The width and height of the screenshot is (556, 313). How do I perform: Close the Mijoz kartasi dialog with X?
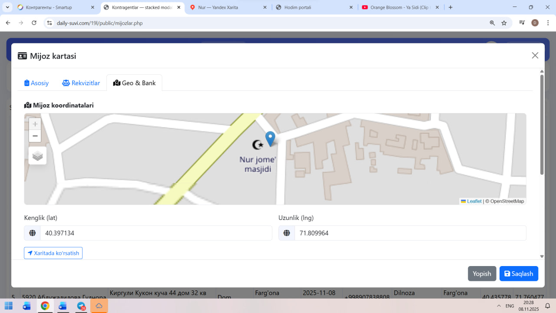click(535, 55)
